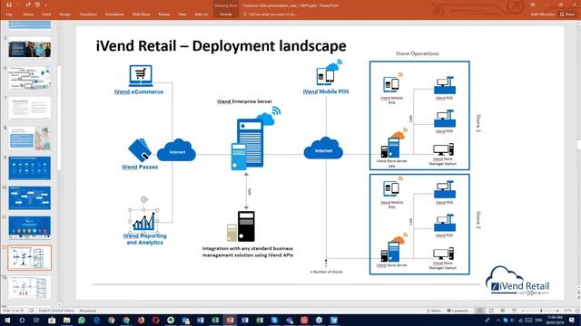Select the iVend Reporting and Analytics chart icon
Viewport: 581px width, 326px height.
click(x=143, y=221)
